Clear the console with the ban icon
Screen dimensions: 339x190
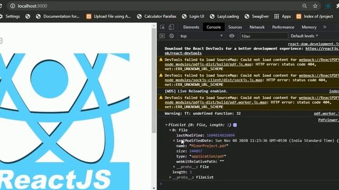172,36
